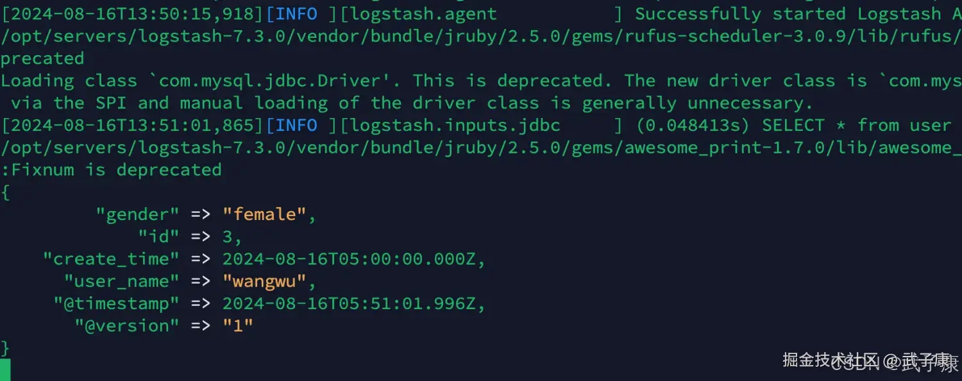Click the @timestamp value 2024-08-16T05:51:01.996Z
This screenshot has width=962, height=381.
(x=349, y=303)
